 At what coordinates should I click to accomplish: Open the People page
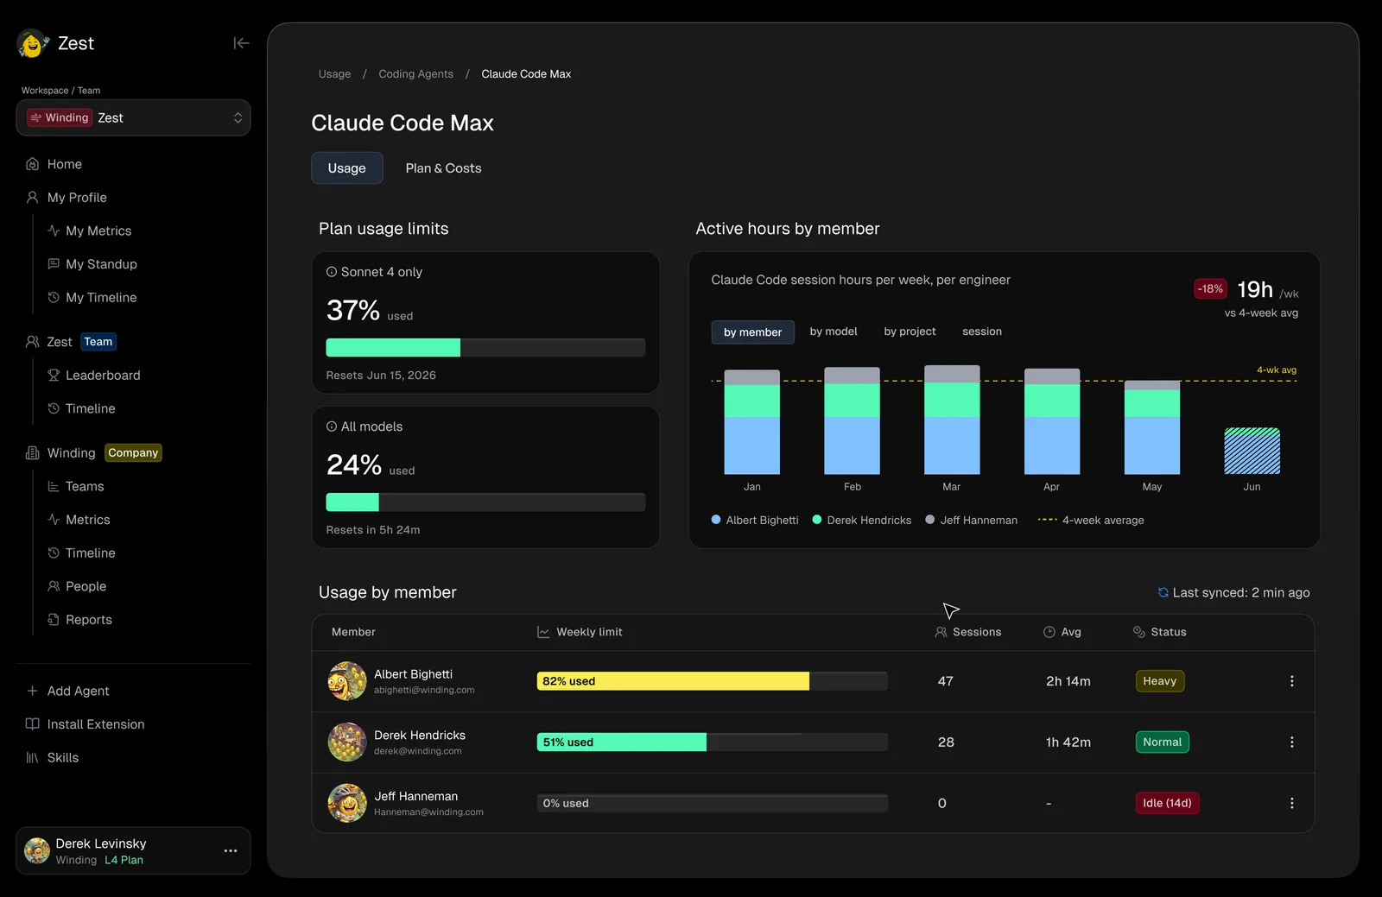[x=77, y=586]
